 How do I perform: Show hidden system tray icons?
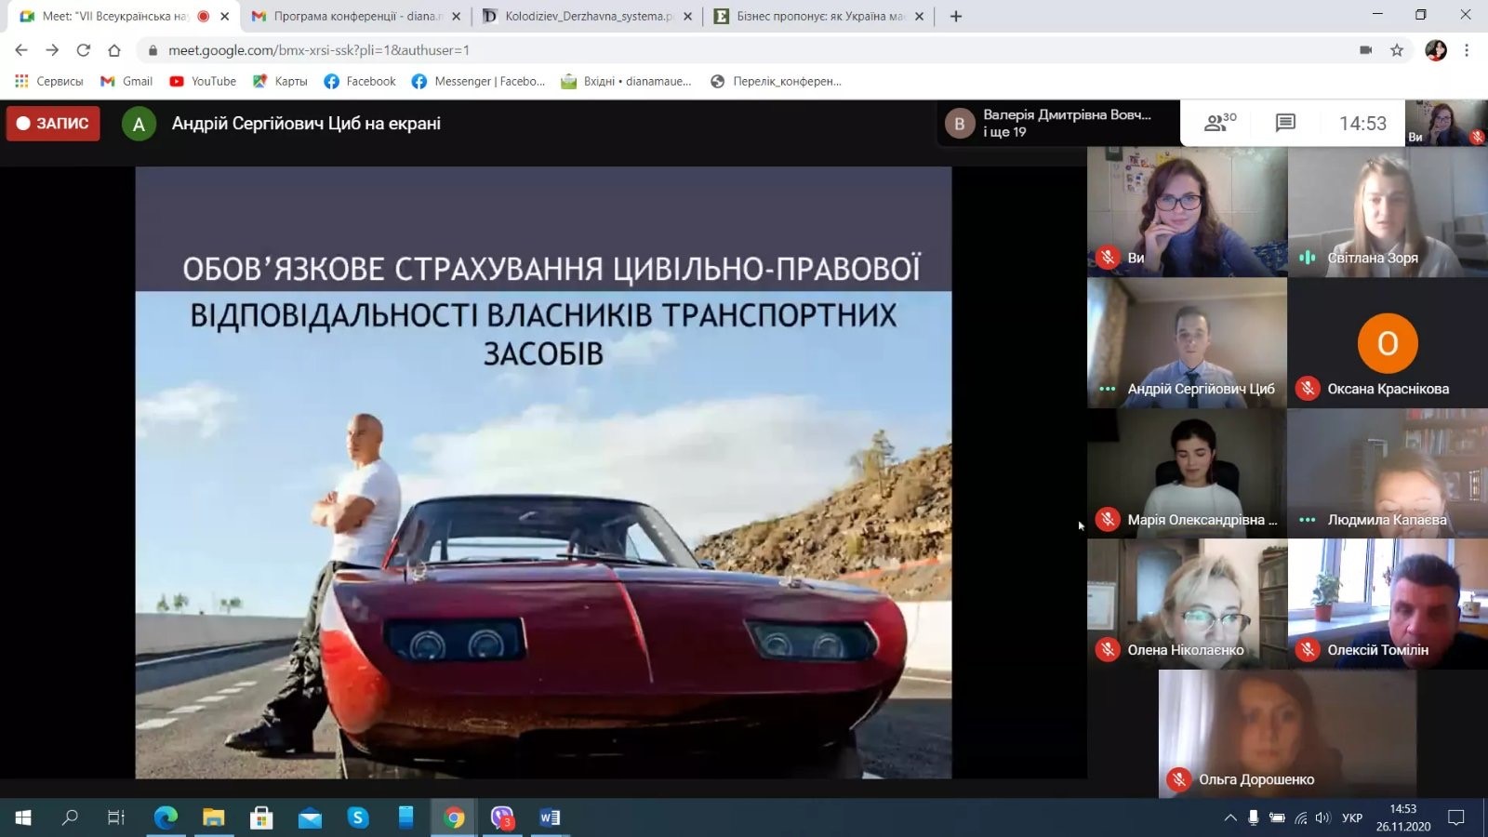[x=1230, y=817]
